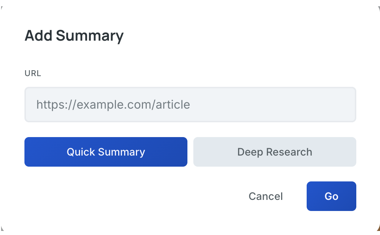Screen dimensions: 380x235
Task: Select the Quick Summary mode
Action: coord(106,152)
